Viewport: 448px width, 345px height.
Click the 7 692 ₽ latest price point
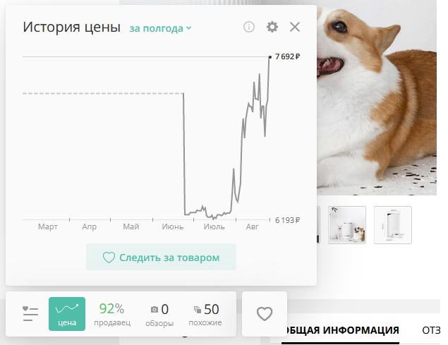click(x=270, y=57)
